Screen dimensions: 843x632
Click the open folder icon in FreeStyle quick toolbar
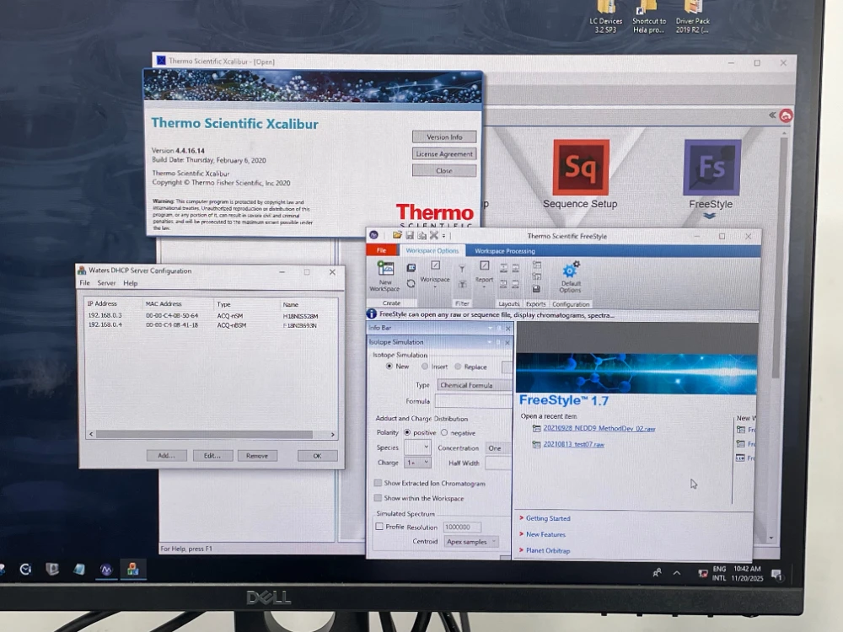(397, 236)
